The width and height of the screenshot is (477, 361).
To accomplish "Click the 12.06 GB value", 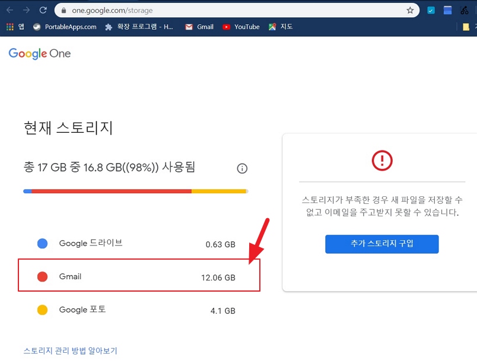I will pos(218,277).
